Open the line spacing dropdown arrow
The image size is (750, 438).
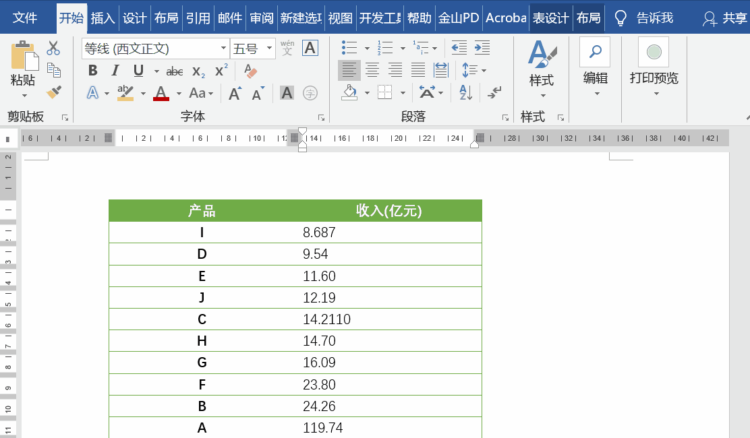484,70
